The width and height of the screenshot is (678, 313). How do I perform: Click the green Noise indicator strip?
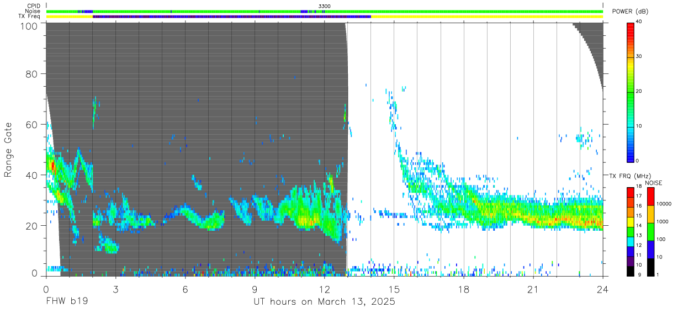click(324, 11)
